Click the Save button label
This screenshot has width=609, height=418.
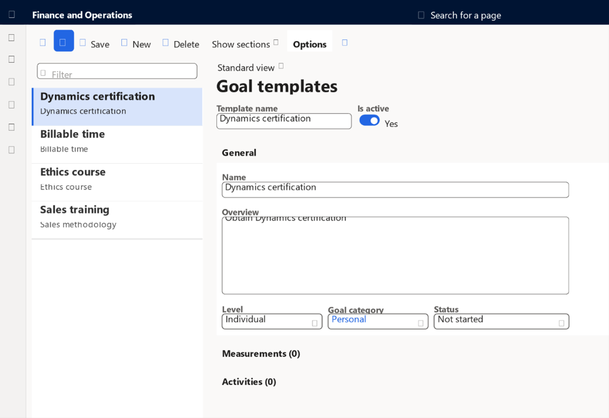pos(100,44)
